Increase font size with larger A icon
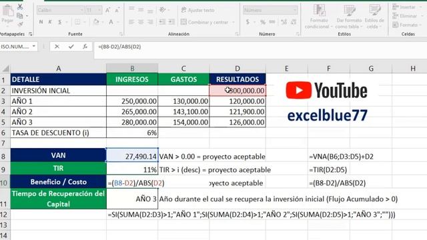 [107, 11]
